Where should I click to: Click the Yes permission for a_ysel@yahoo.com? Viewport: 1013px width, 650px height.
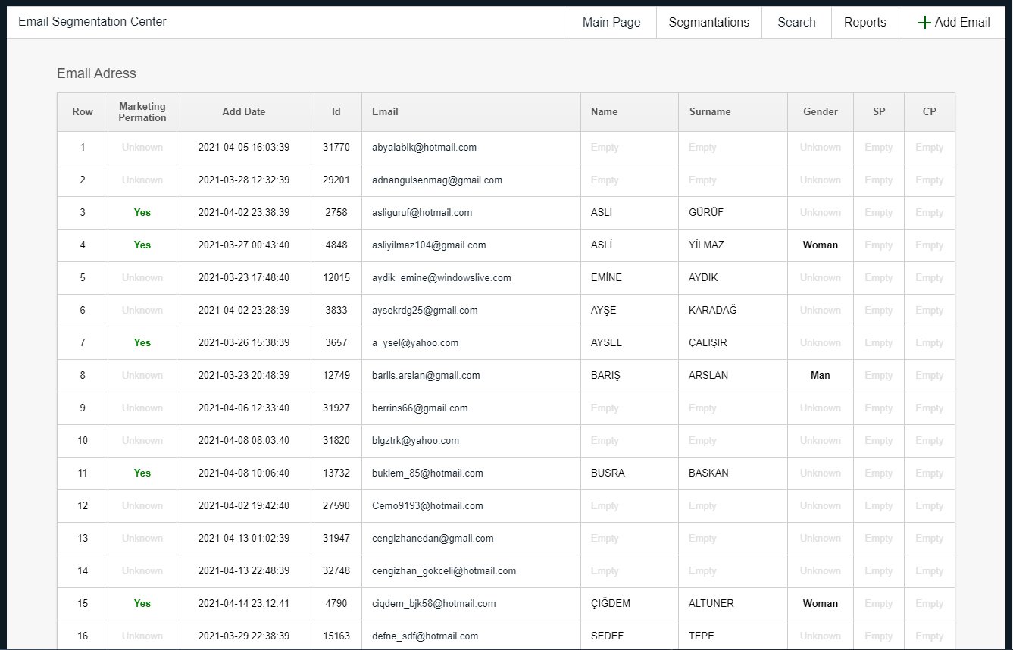(x=142, y=343)
